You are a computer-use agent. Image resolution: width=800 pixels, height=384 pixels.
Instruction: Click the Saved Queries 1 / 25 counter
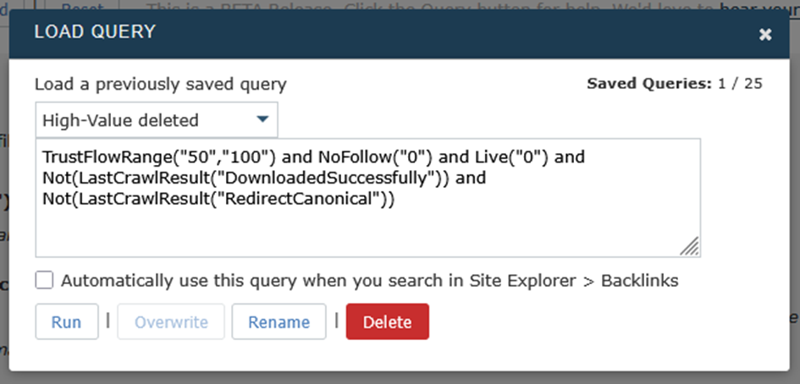(x=674, y=84)
